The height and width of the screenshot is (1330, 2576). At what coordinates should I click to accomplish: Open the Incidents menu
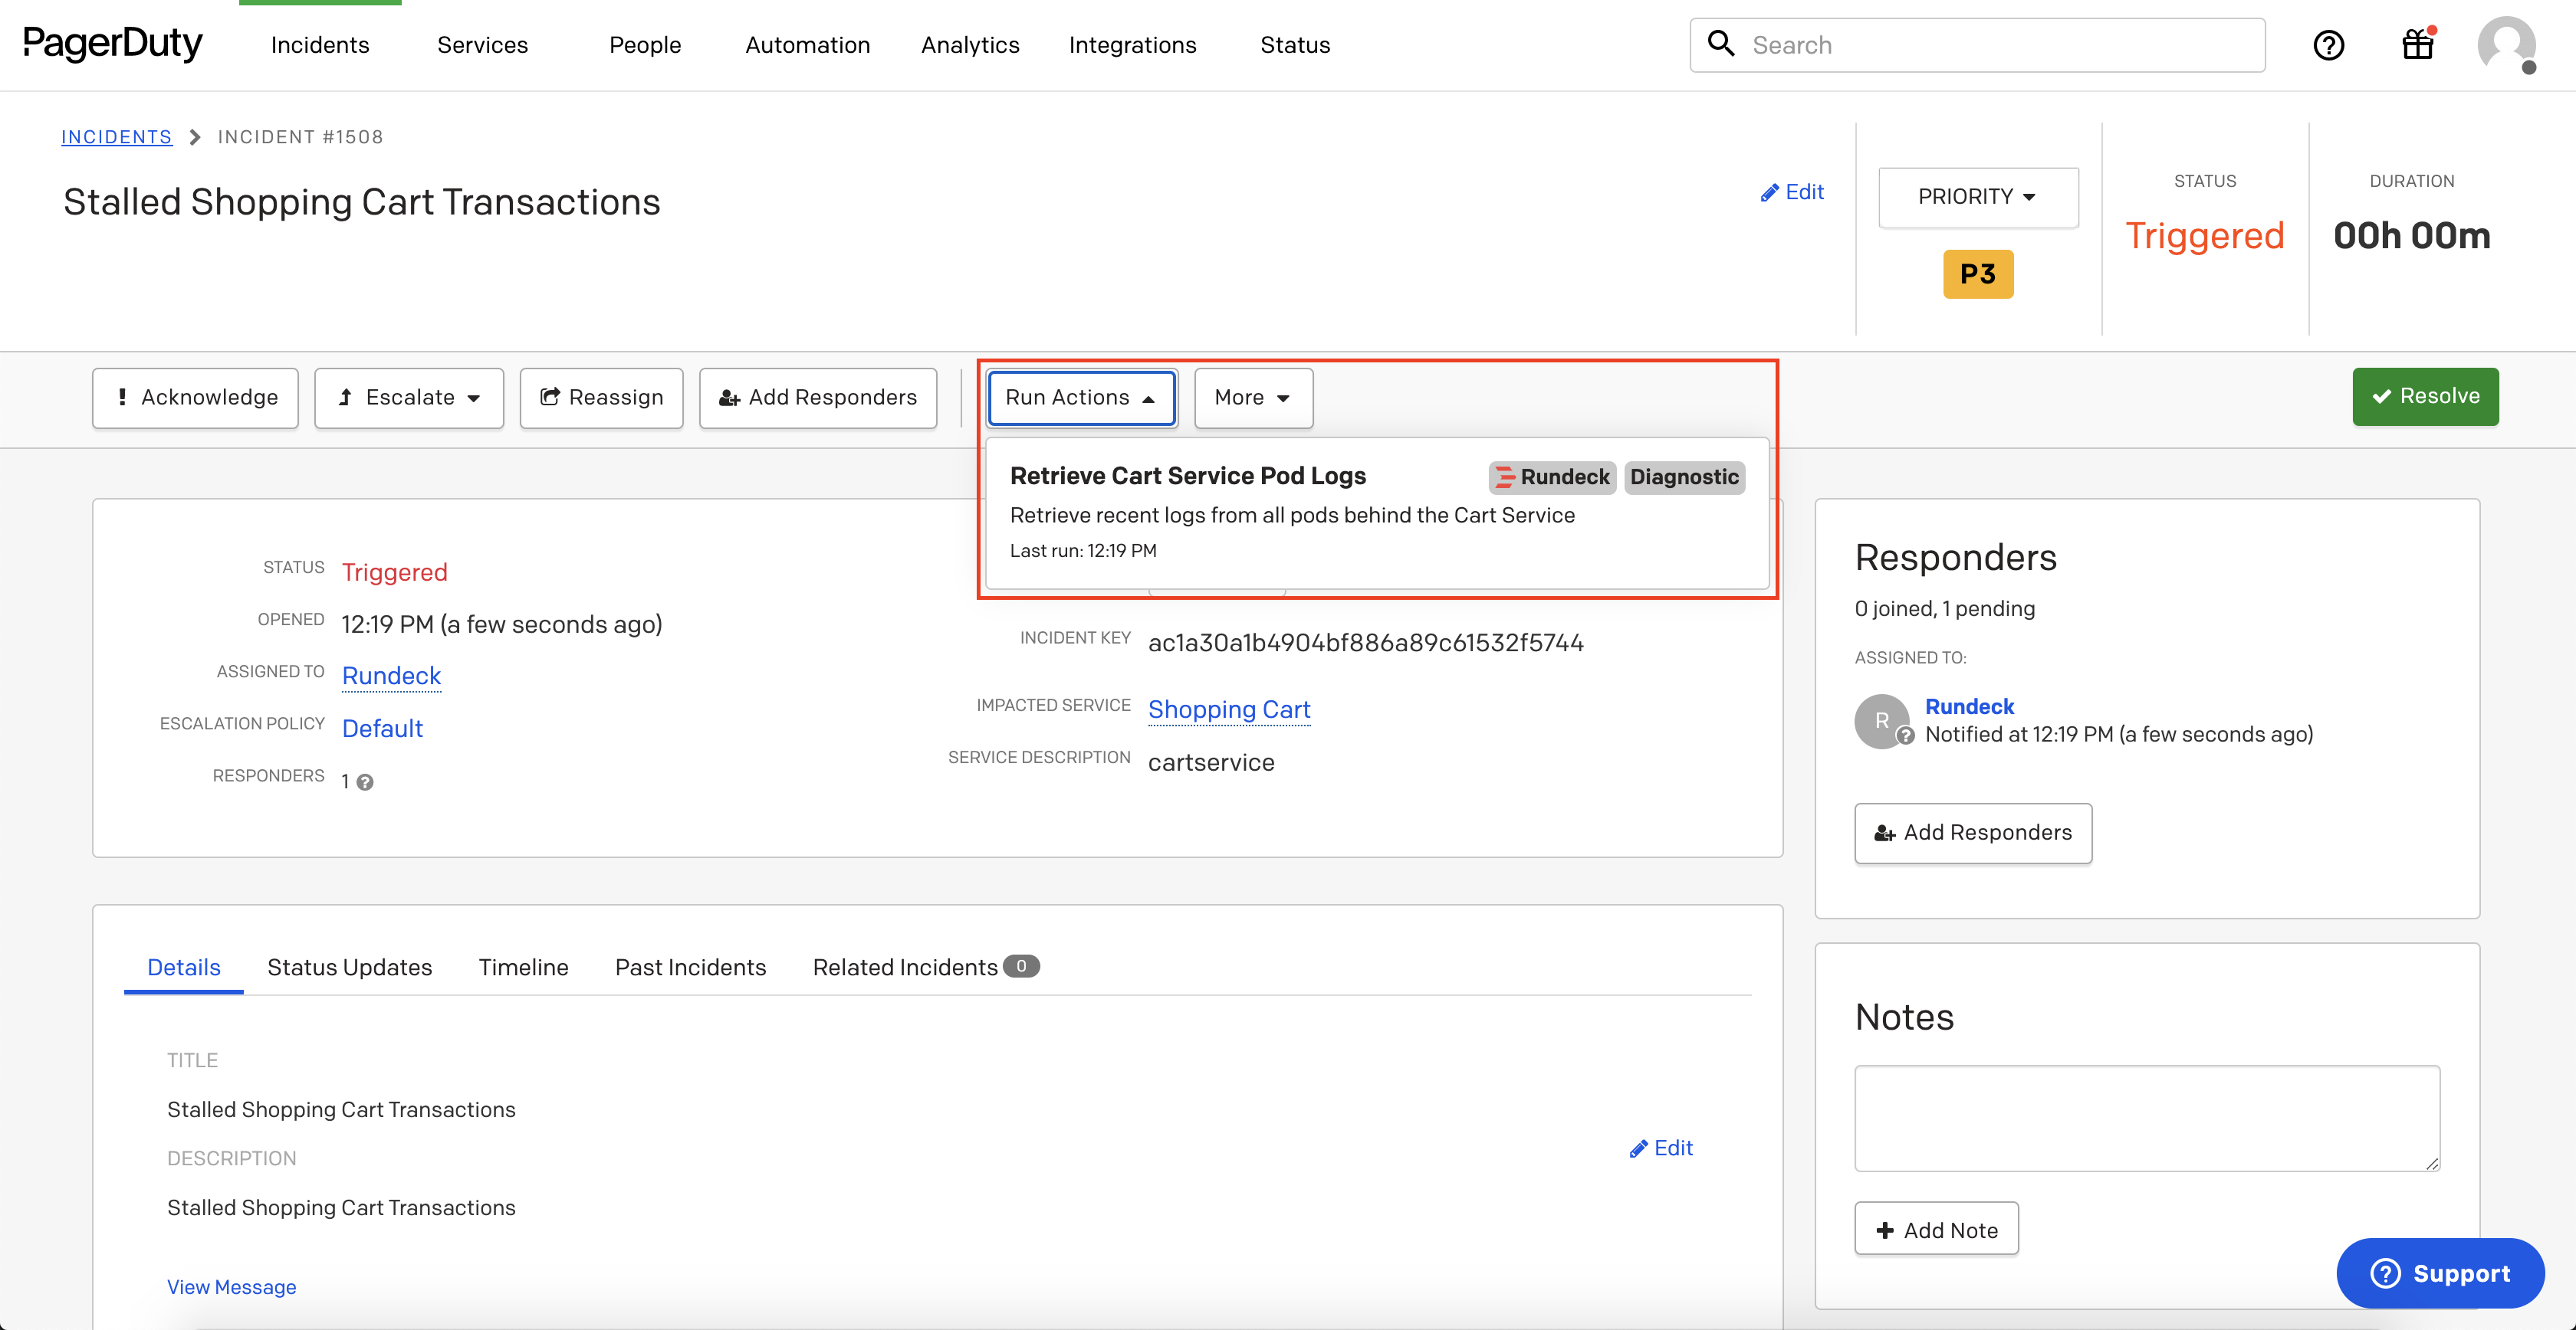point(320,45)
